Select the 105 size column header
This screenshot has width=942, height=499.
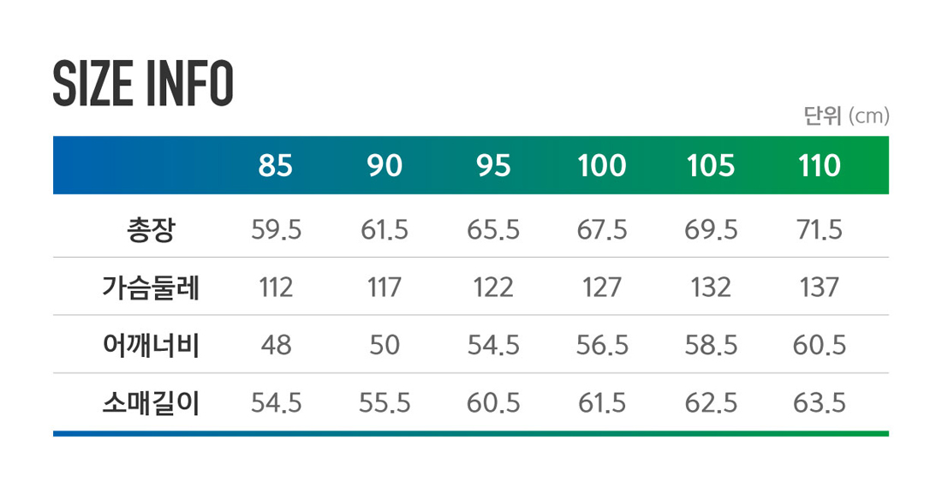pos(711,166)
